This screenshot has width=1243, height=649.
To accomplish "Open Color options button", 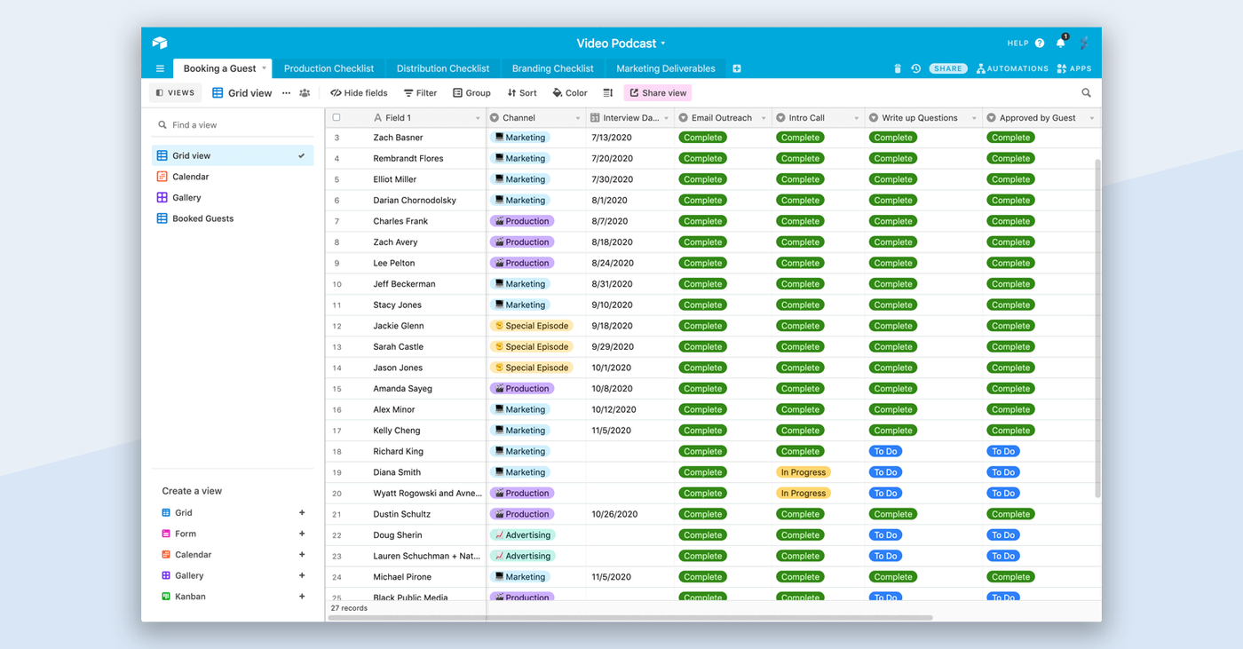I will point(570,92).
